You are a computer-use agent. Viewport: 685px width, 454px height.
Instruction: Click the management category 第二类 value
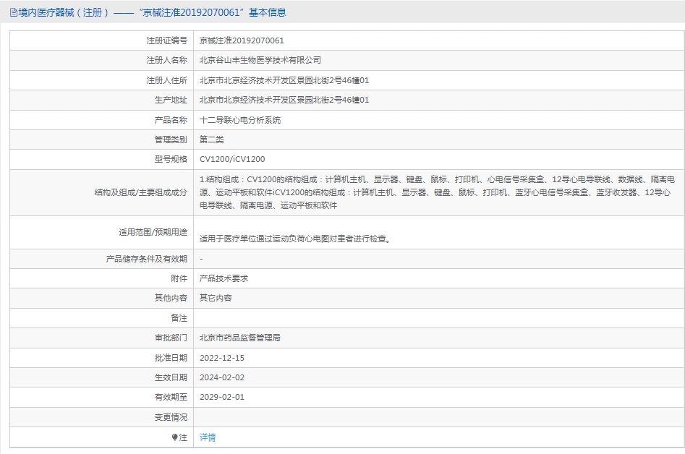212,140
